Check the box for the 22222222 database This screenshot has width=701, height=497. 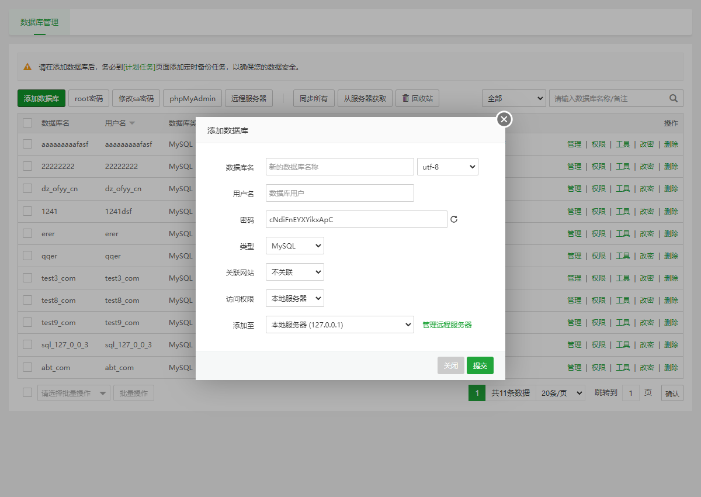click(27, 166)
